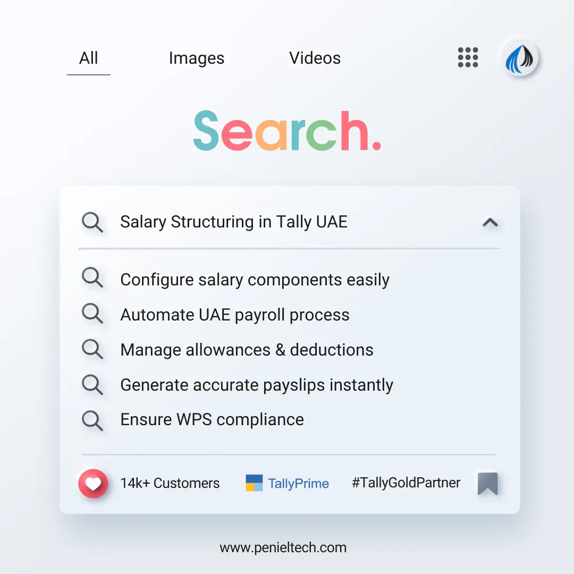Viewport: 574px width, 574px height.
Task: Open the Videos tab
Action: (x=315, y=58)
